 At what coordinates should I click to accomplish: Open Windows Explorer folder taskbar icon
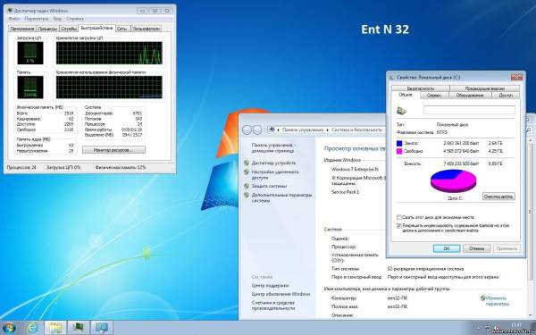55,328
